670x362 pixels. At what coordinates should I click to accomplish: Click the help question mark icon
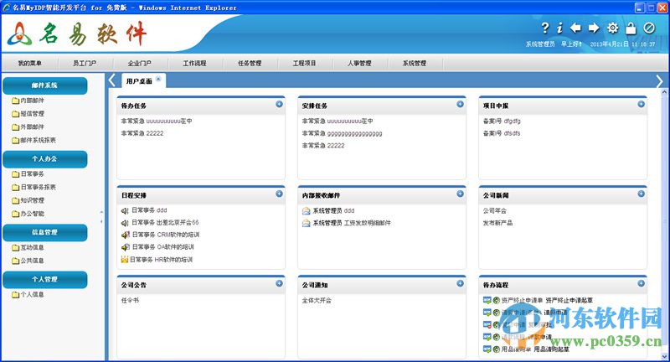point(545,28)
